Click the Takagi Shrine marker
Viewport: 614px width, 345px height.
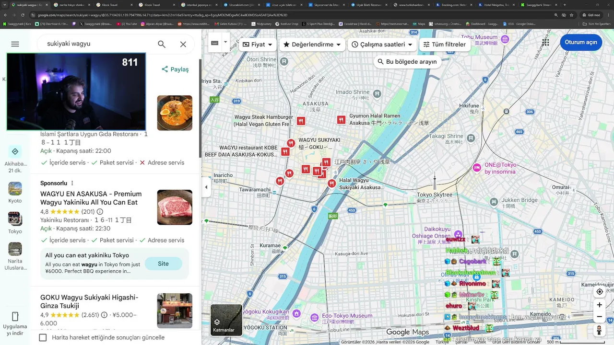[471, 138]
